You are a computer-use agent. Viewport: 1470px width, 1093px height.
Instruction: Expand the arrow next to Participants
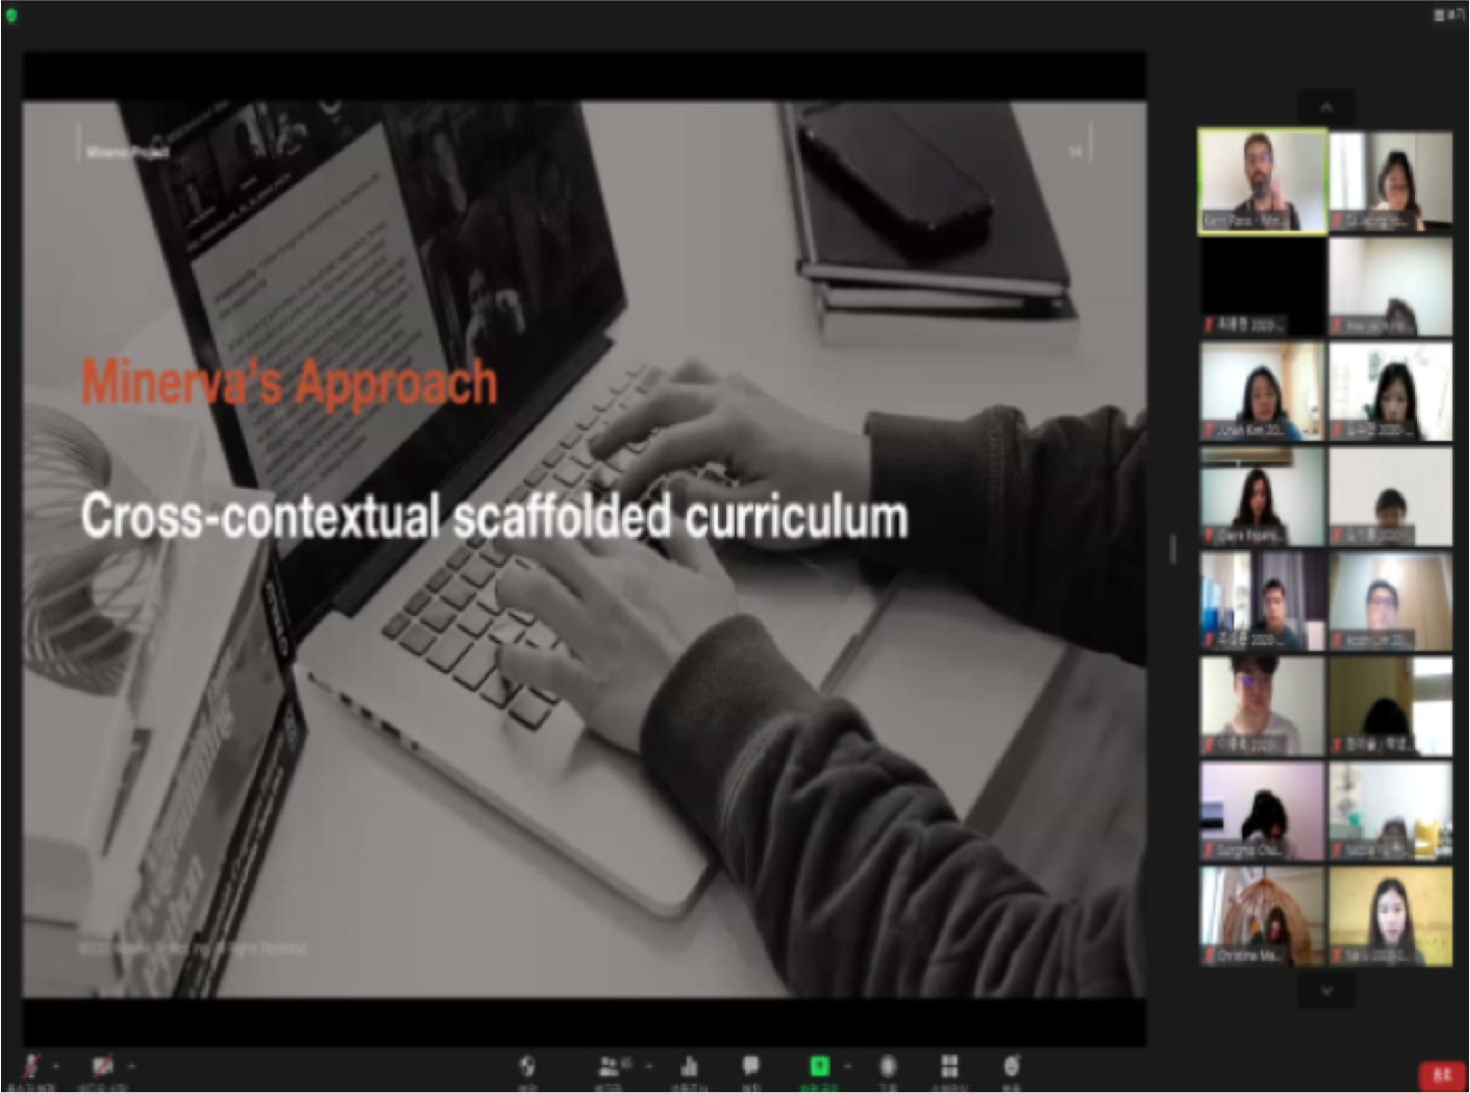(649, 1066)
